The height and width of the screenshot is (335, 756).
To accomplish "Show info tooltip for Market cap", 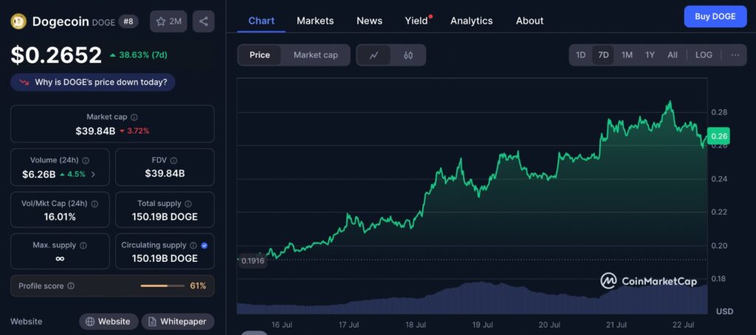I will coord(134,117).
